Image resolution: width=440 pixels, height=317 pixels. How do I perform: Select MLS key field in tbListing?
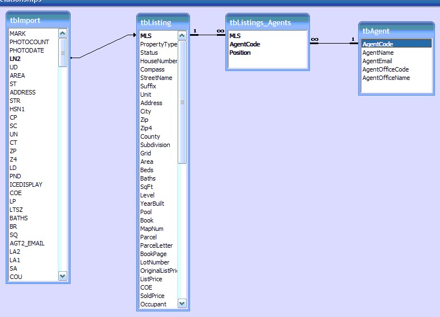146,36
